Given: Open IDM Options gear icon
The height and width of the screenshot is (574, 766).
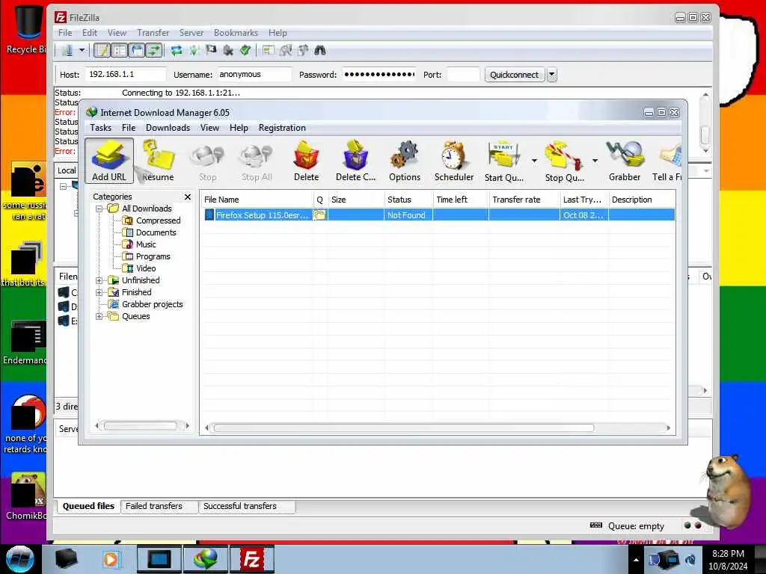Looking at the screenshot, I should (405, 161).
